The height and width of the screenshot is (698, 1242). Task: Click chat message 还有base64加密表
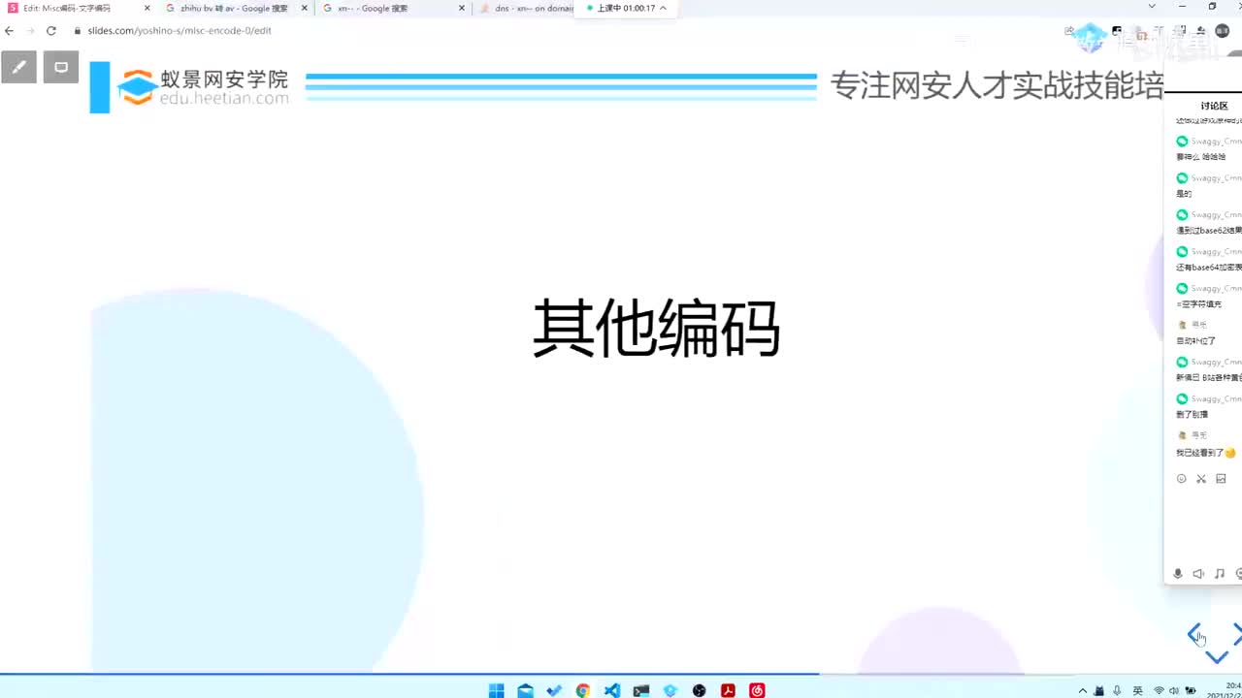tap(1209, 268)
